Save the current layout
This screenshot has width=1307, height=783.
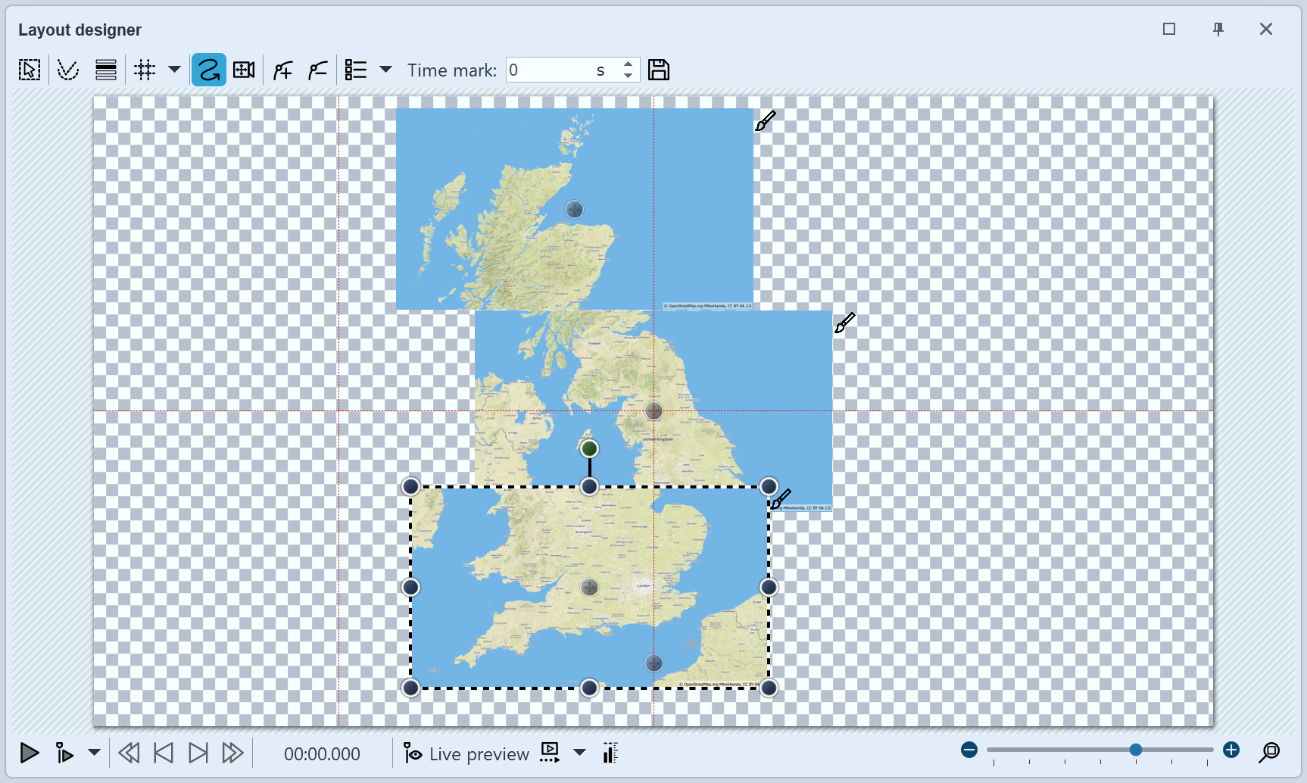pos(658,69)
